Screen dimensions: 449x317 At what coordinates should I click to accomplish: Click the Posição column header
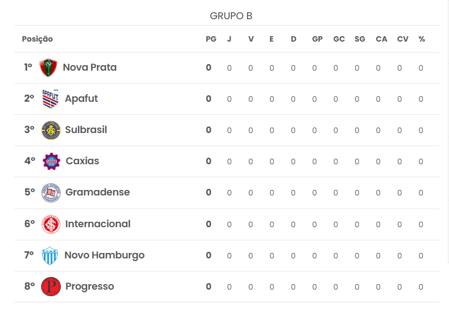pos(37,39)
